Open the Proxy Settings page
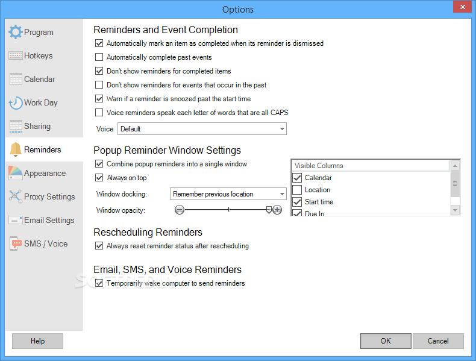Image resolution: width=476 pixels, height=361 pixels. (44, 196)
